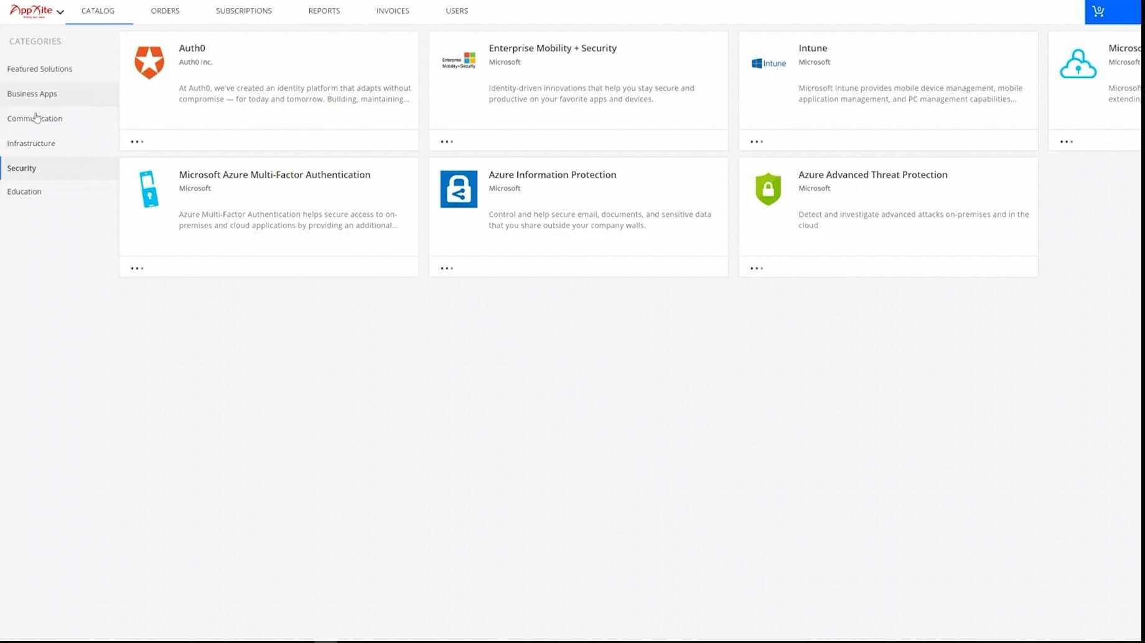Open the Auth0 product title
The image size is (1145, 643).
coord(192,48)
